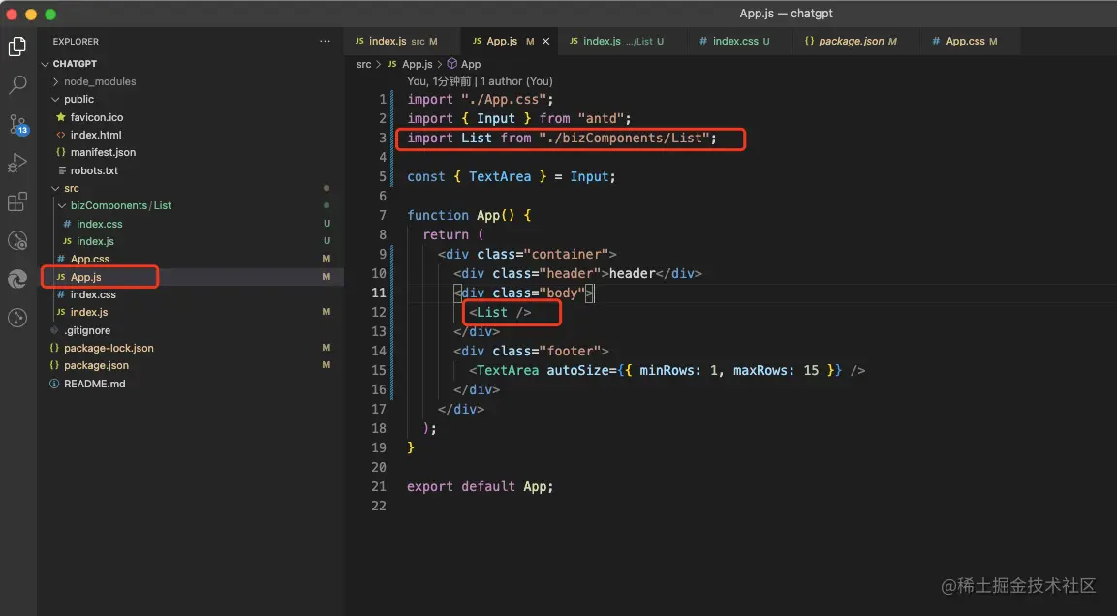Open index.html file
The height and width of the screenshot is (616, 1117).
pyautogui.click(x=96, y=135)
